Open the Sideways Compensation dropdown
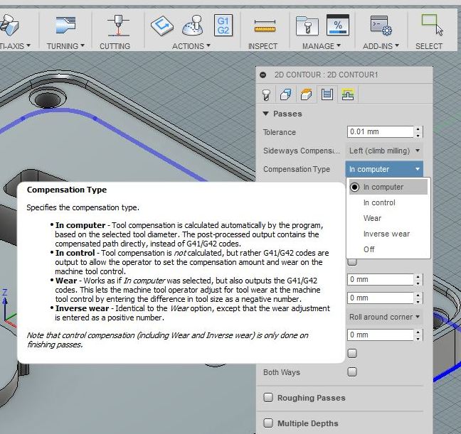The image size is (461, 434). click(384, 151)
